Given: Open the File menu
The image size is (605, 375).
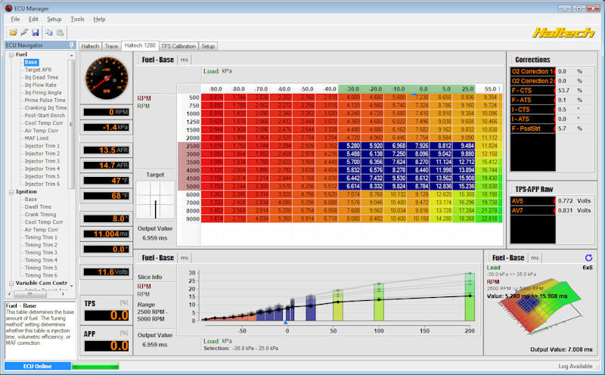Looking at the screenshot, I should coord(15,20).
